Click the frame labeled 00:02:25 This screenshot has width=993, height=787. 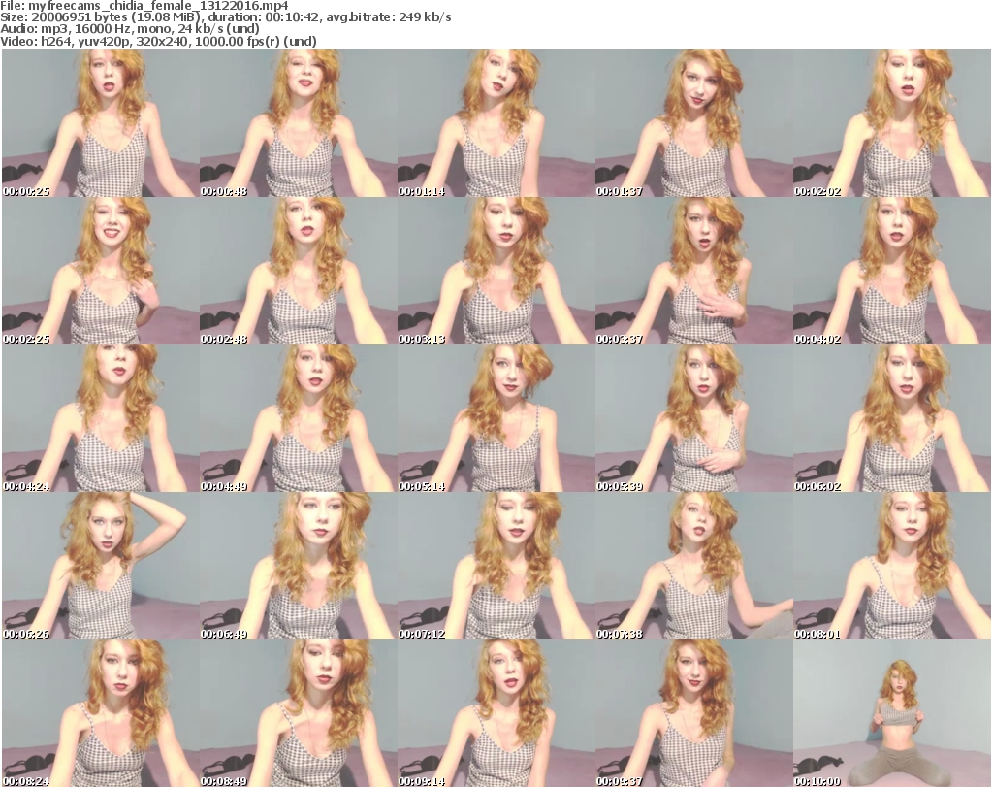pyautogui.click(x=100, y=271)
